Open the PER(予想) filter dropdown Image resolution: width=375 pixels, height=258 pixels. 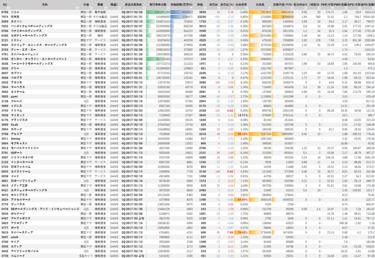[x=333, y=8]
